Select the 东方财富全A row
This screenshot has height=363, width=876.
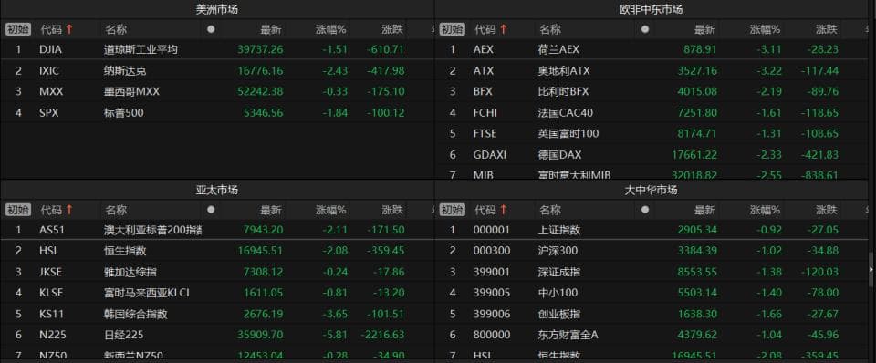click(651, 335)
